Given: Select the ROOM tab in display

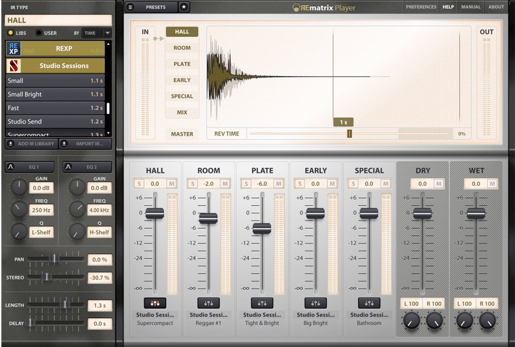Looking at the screenshot, I should click(x=182, y=48).
